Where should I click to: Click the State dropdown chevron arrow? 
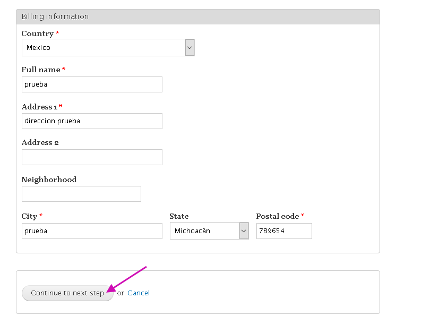[244, 231]
